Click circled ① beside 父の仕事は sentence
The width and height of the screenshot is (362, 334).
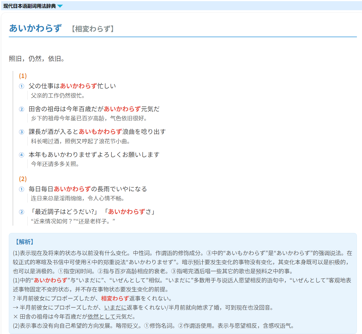click(x=22, y=86)
